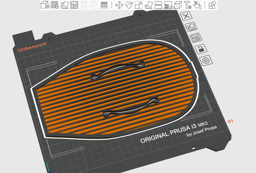
Task: Auto orient objects on this plate
Action: click(191, 27)
